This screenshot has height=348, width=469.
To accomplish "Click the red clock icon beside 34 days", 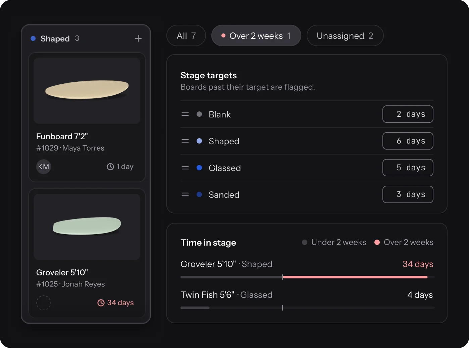I will (x=101, y=303).
